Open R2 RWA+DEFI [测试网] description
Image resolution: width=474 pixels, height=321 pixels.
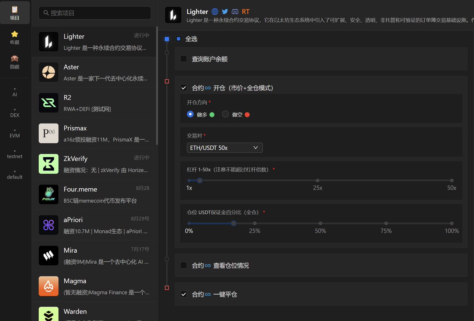click(x=87, y=109)
